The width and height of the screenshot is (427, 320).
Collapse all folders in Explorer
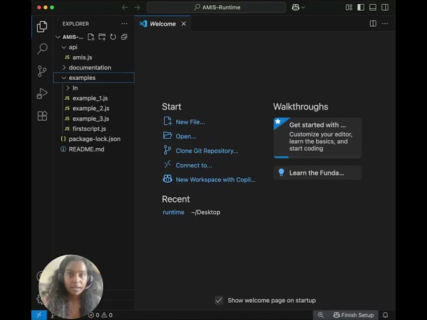[x=124, y=37]
